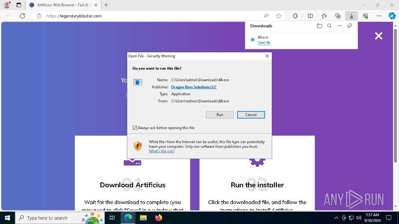Open the notification center icon
The width and height of the screenshot is (399, 224).
389,218
